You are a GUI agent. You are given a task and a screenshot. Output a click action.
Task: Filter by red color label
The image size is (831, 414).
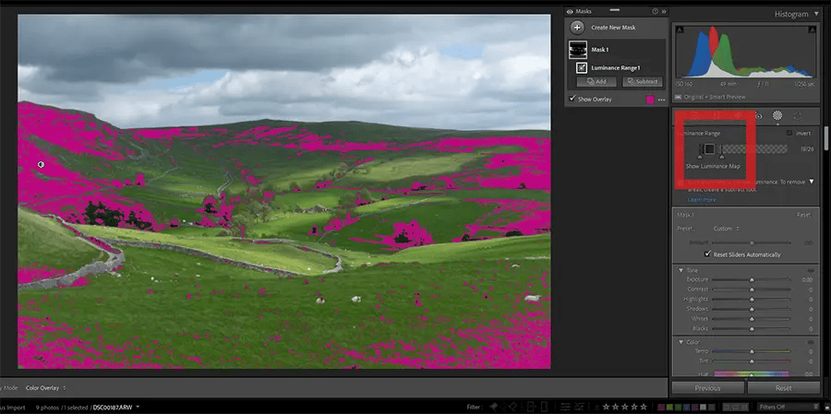[661, 408]
